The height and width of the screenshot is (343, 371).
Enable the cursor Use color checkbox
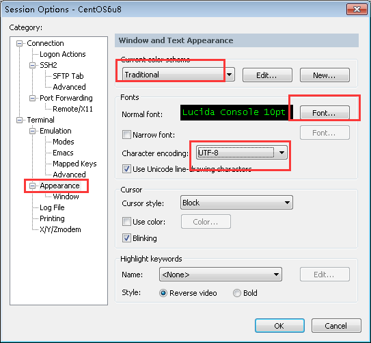[x=126, y=222]
